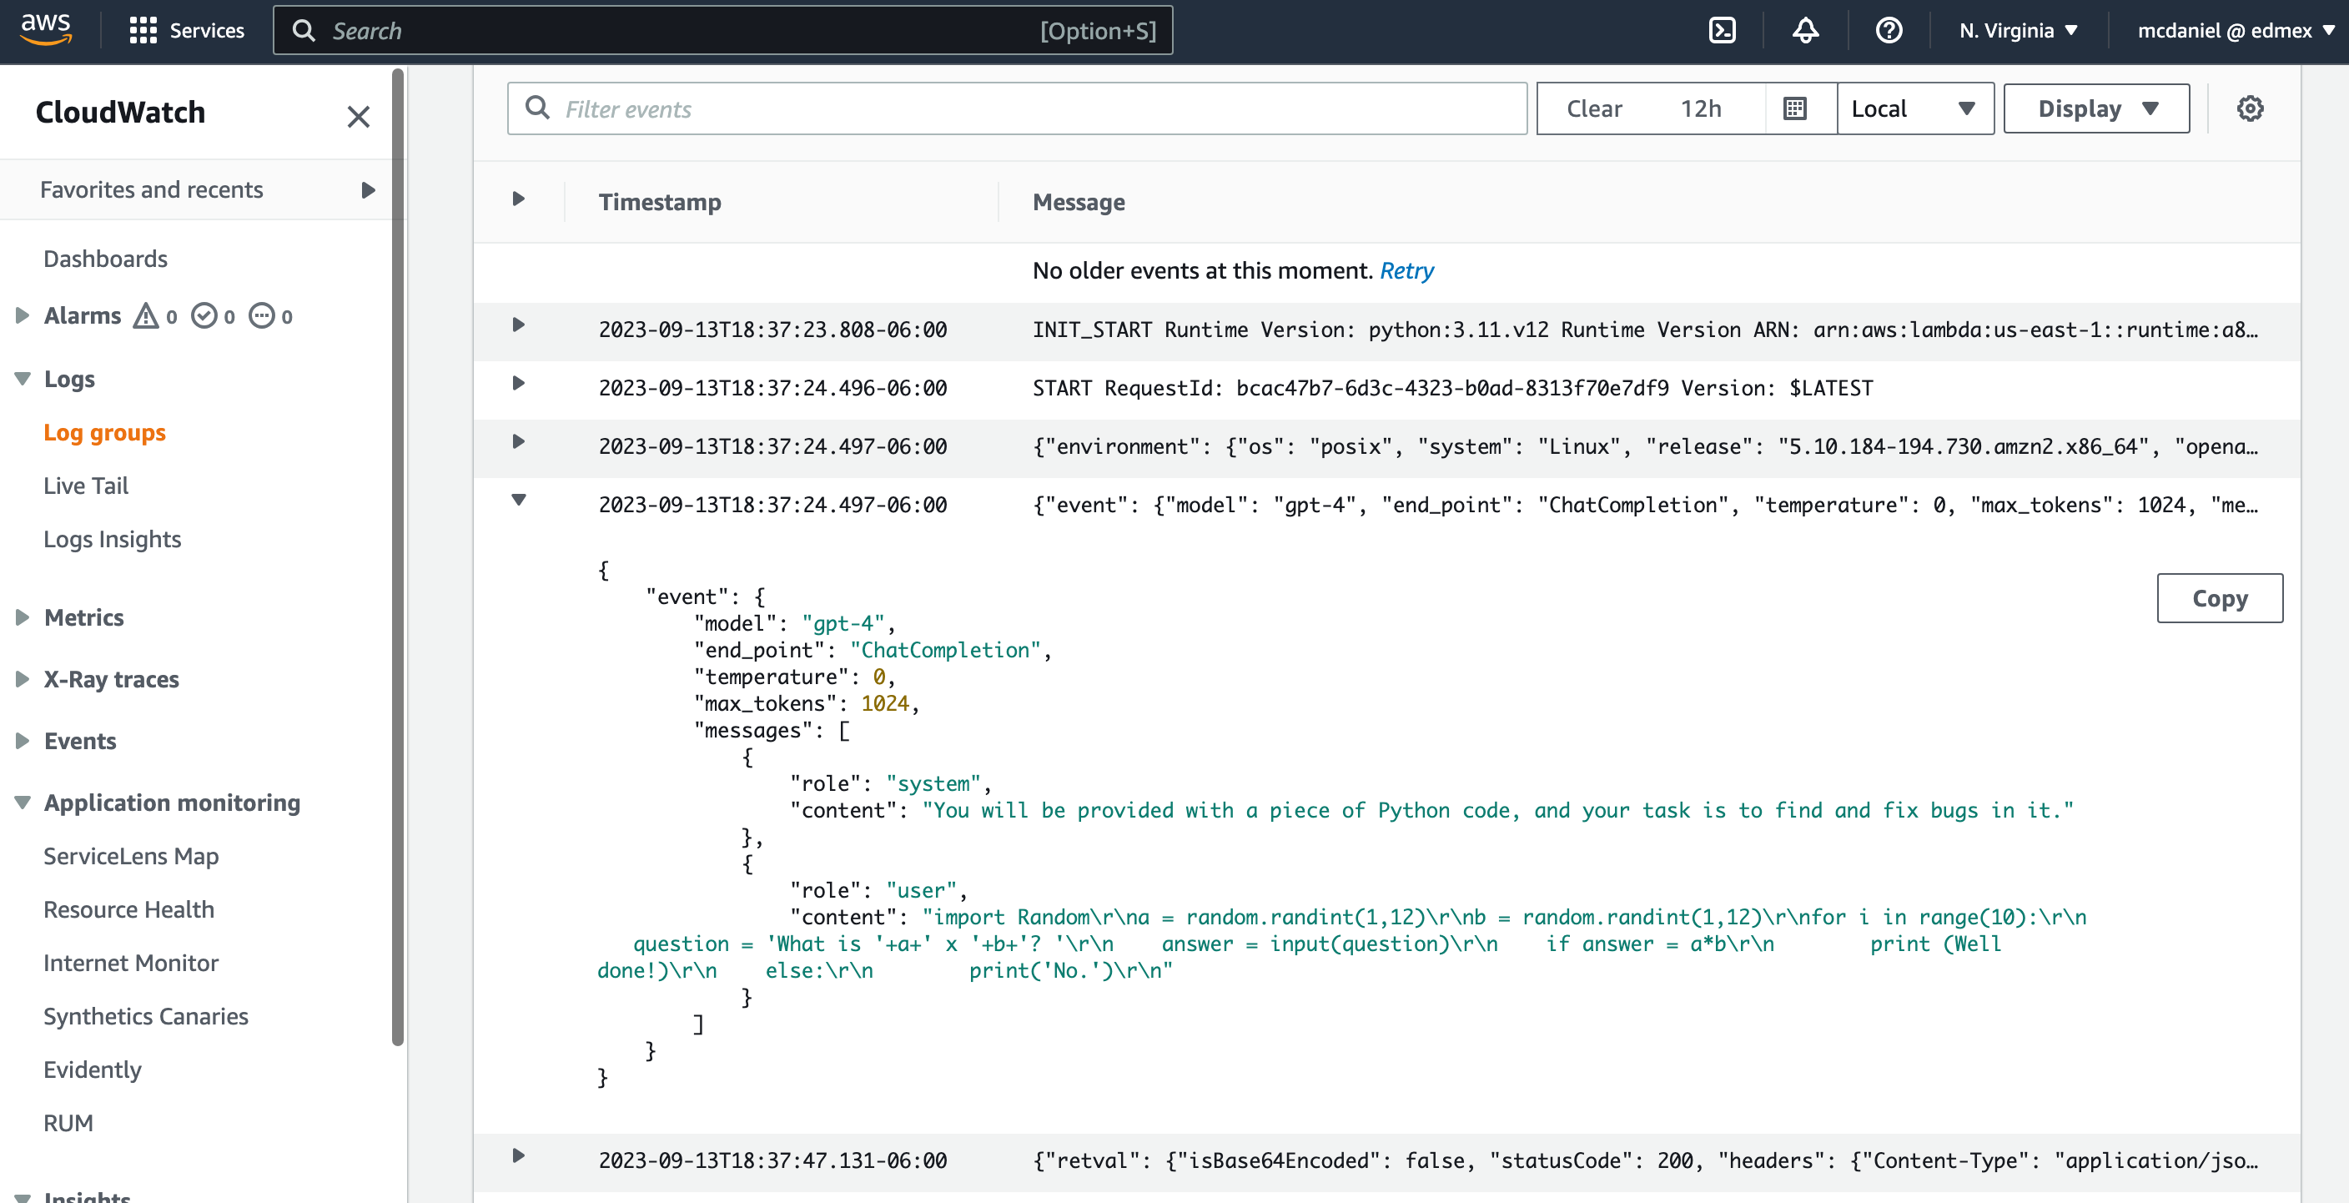Open the notifications bell
The width and height of the screenshot is (2349, 1203).
click(x=1804, y=31)
